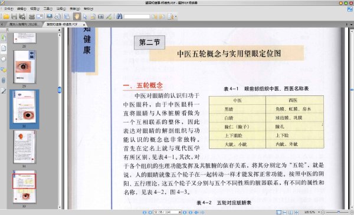
Task: Click the Save As icon with printer overlay
Action: [x=22, y=16]
